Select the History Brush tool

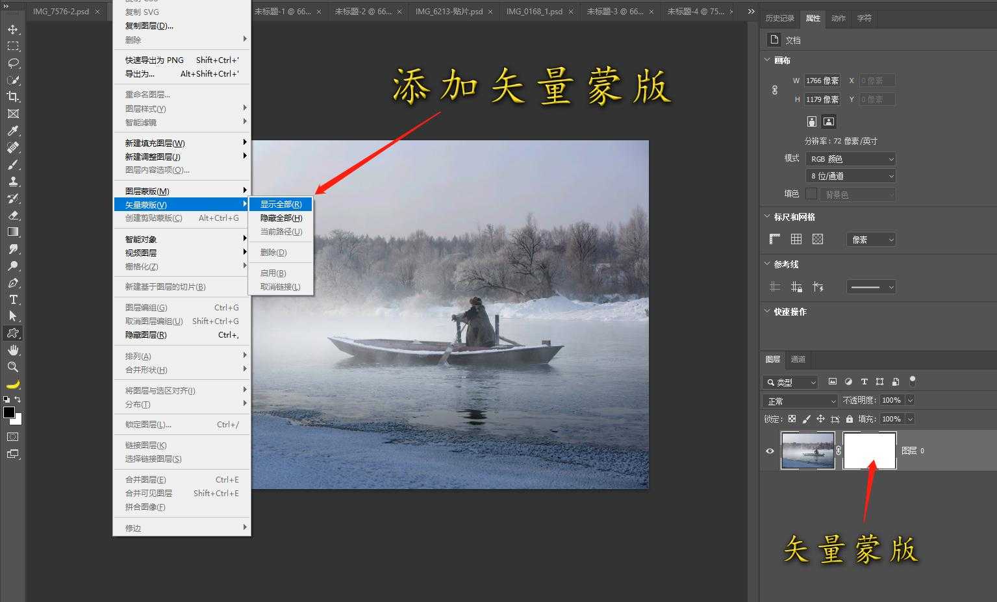point(13,198)
